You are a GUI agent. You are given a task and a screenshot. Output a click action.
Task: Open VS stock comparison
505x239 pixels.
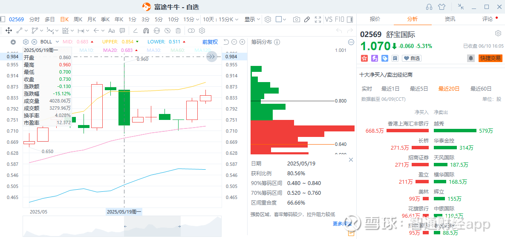pos(329,19)
